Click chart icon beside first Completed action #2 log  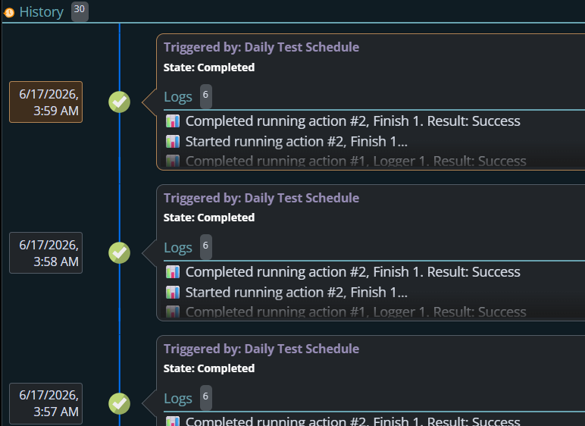click(x=173, y=121)
